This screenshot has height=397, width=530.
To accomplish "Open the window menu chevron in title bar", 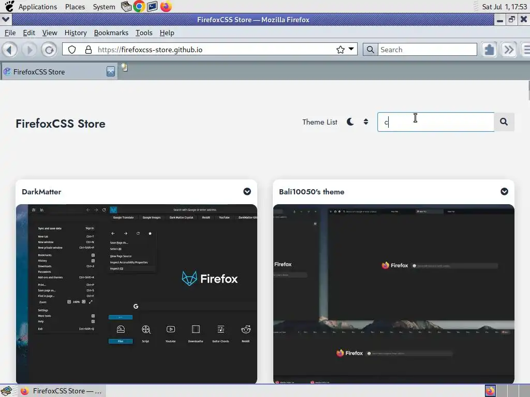I will 6,19.
